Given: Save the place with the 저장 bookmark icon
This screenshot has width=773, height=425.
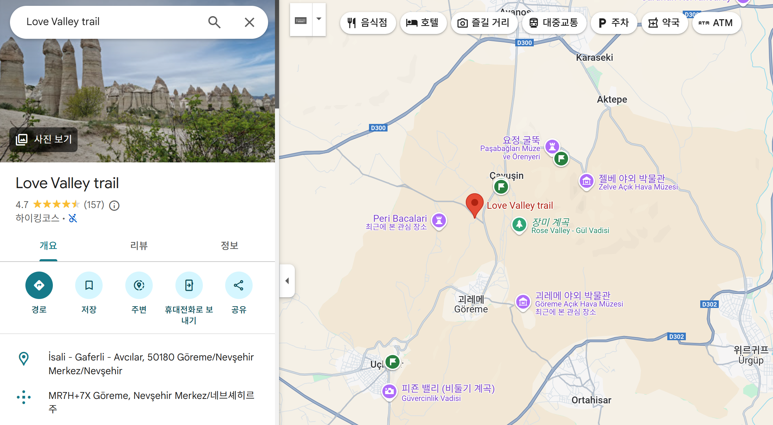Looking at the screenshot, I should pyautogui.click(x=89, y=285).
